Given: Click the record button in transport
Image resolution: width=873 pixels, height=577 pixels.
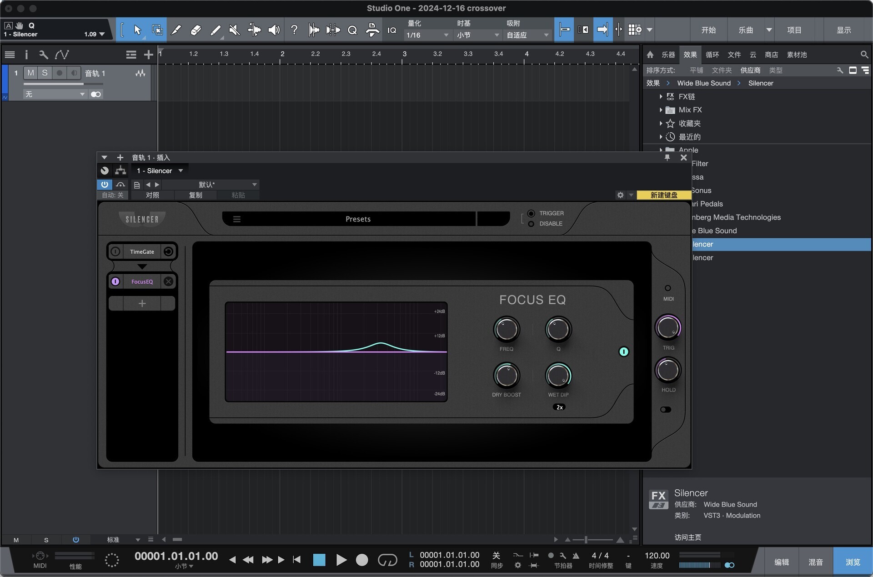Looking at the screenshot, I should pos(362,560).
